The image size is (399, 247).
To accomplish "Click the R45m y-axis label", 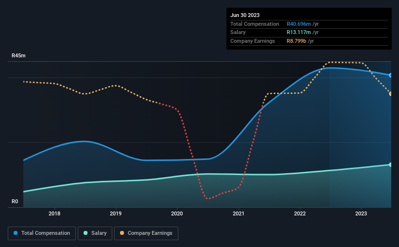I will pos(18,55).
